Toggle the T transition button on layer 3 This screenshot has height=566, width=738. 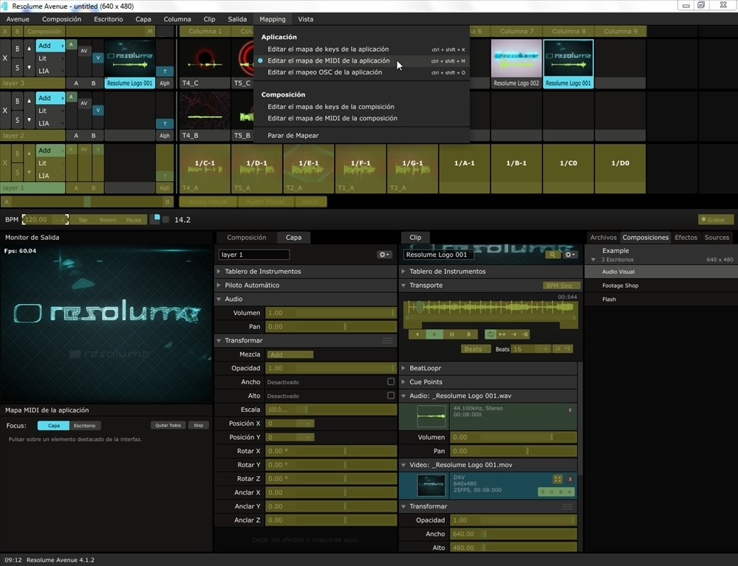165,72
